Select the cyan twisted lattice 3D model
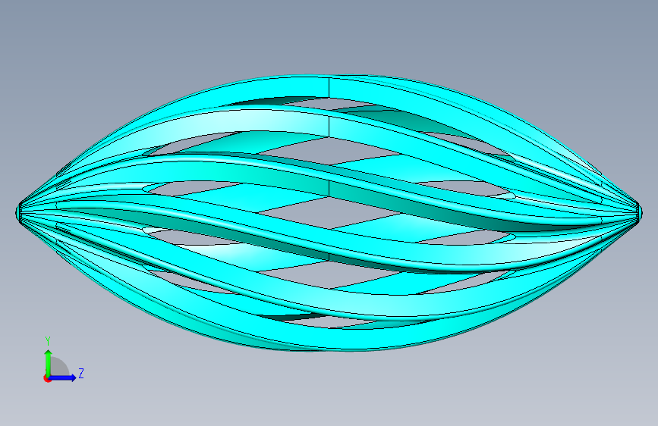This screenshot has width=658, height=426. pyautogui.click(x=329, y=212)
